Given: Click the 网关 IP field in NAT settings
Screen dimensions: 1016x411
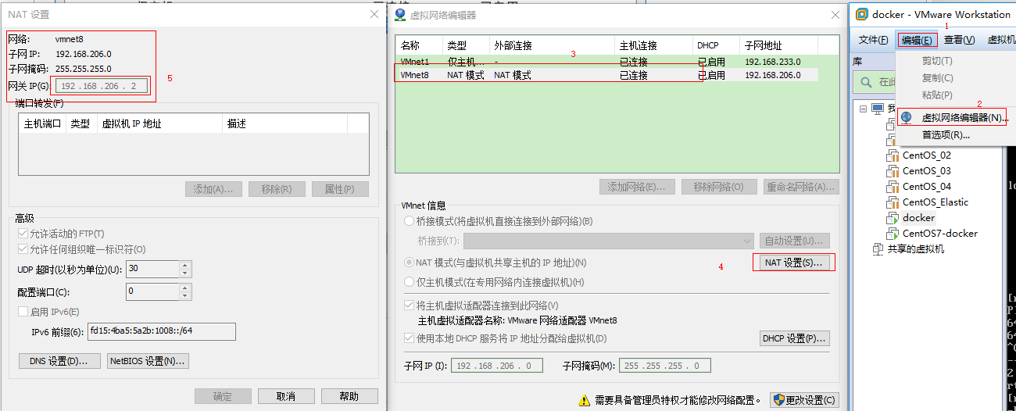Looking at the screenshot, I should click(x=102, y=86).
